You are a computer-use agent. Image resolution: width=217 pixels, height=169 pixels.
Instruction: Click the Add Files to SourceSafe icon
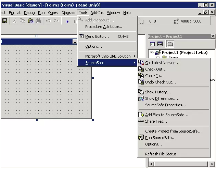141,115
